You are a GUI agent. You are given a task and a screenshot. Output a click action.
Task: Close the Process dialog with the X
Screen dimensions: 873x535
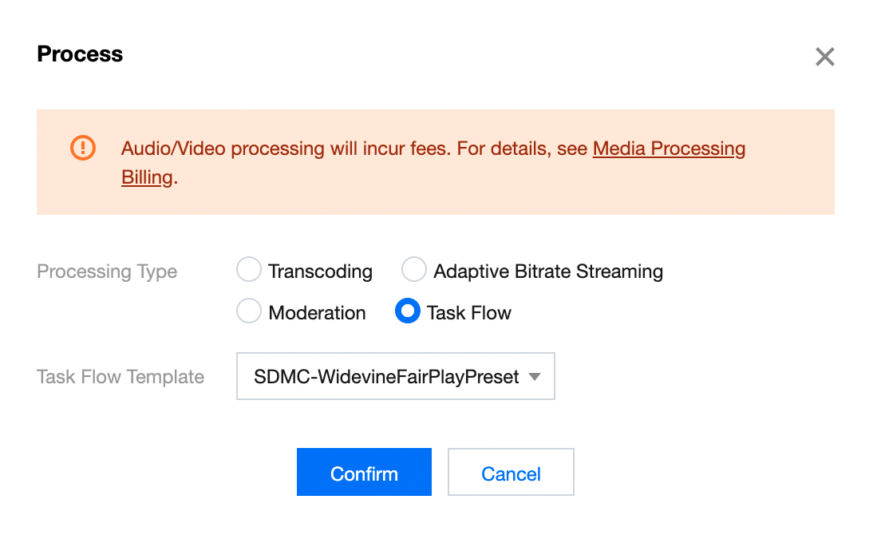point(824,57)
